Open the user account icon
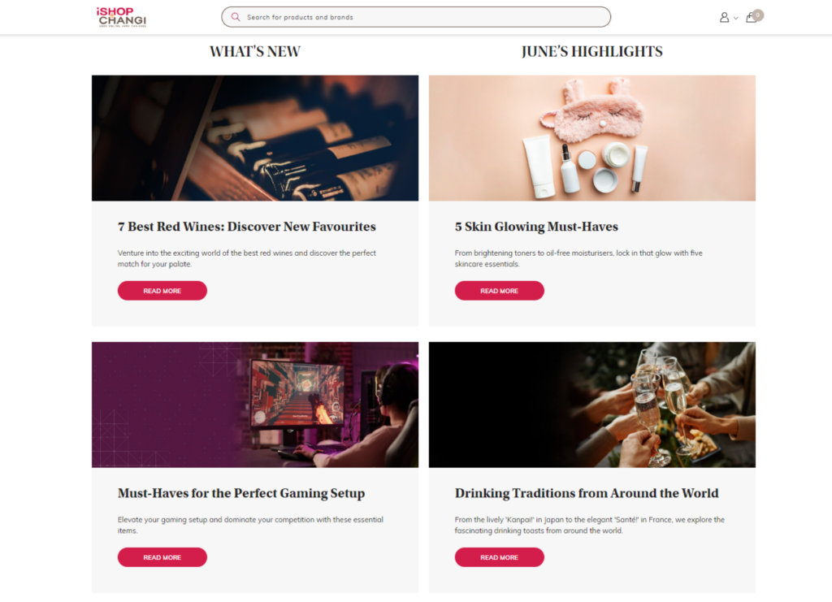Image resolution: width=832 pixels, height=602 pixels. (724, 18)
